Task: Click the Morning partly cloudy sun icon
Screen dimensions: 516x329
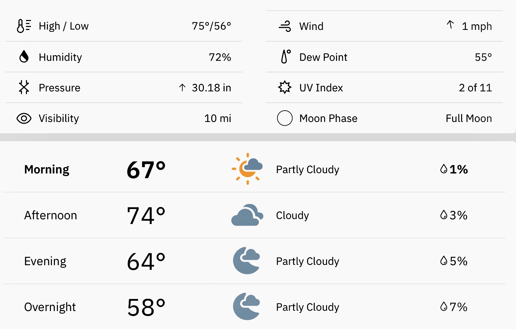Action: coord(247,169)
